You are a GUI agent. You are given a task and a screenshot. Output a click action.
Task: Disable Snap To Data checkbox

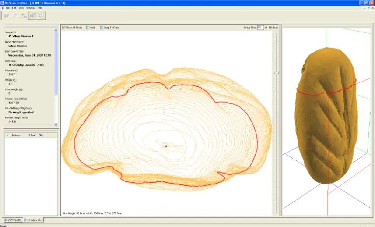102,28
